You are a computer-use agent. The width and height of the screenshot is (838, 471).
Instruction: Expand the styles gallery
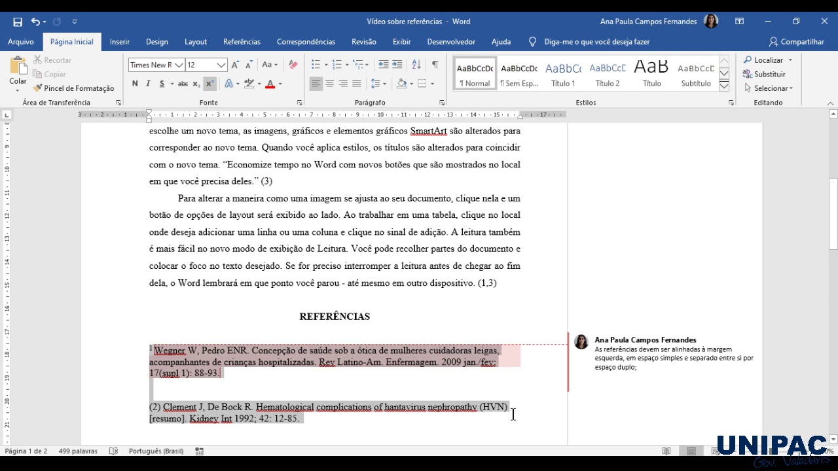point(724,86)
